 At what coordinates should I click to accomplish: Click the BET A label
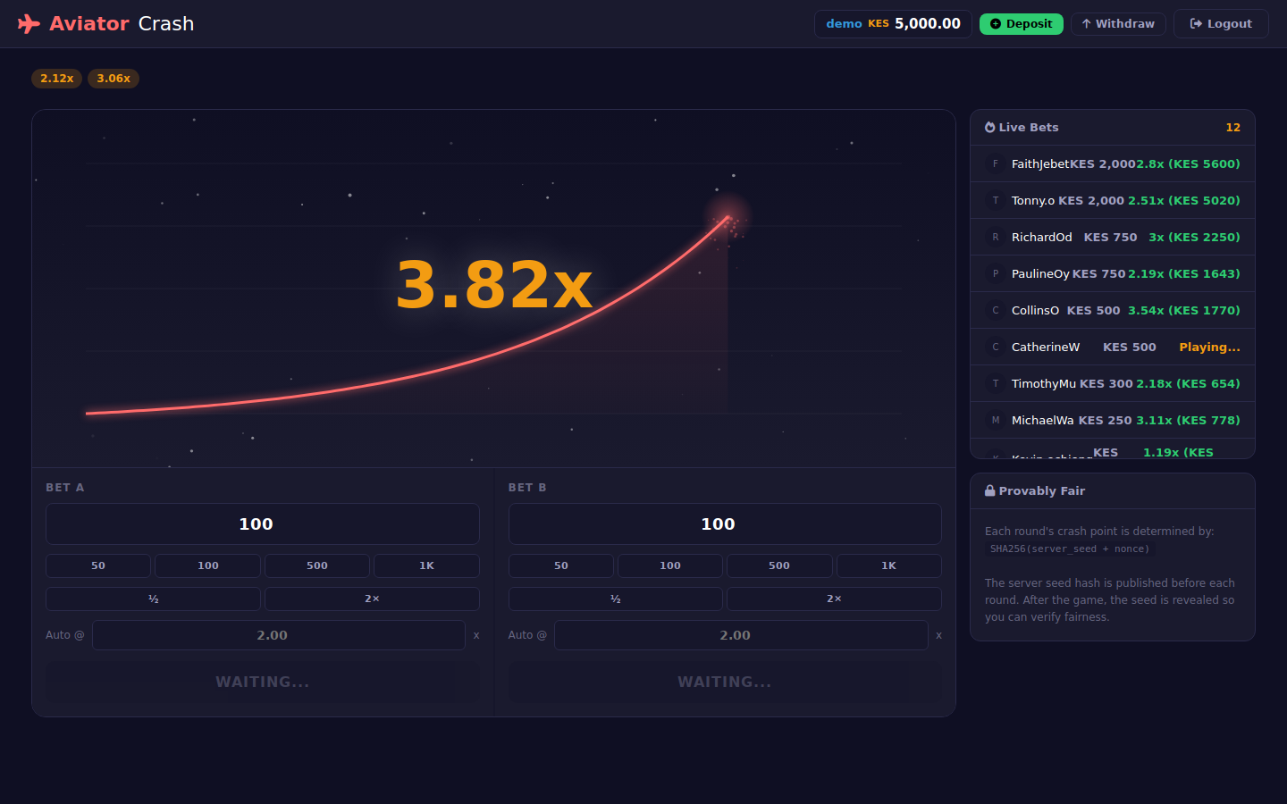point(64,488)
